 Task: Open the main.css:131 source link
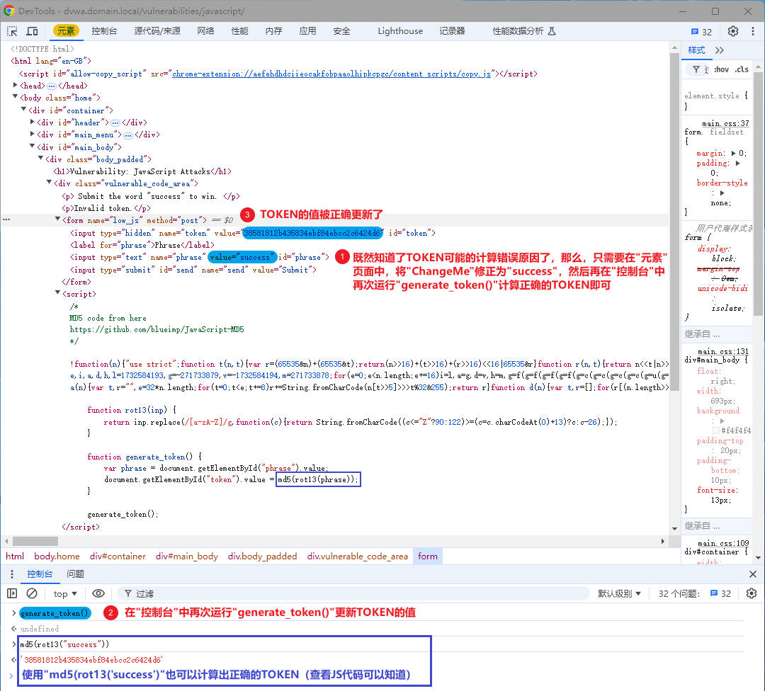coord(723,351)
